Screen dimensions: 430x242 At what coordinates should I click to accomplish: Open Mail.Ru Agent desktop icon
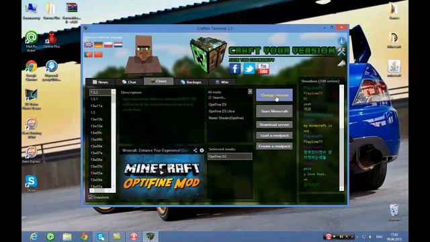(32, 41)
